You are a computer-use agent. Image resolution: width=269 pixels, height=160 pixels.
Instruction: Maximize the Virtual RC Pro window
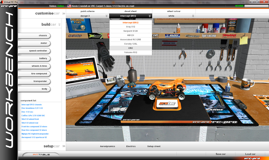point(257,2)
